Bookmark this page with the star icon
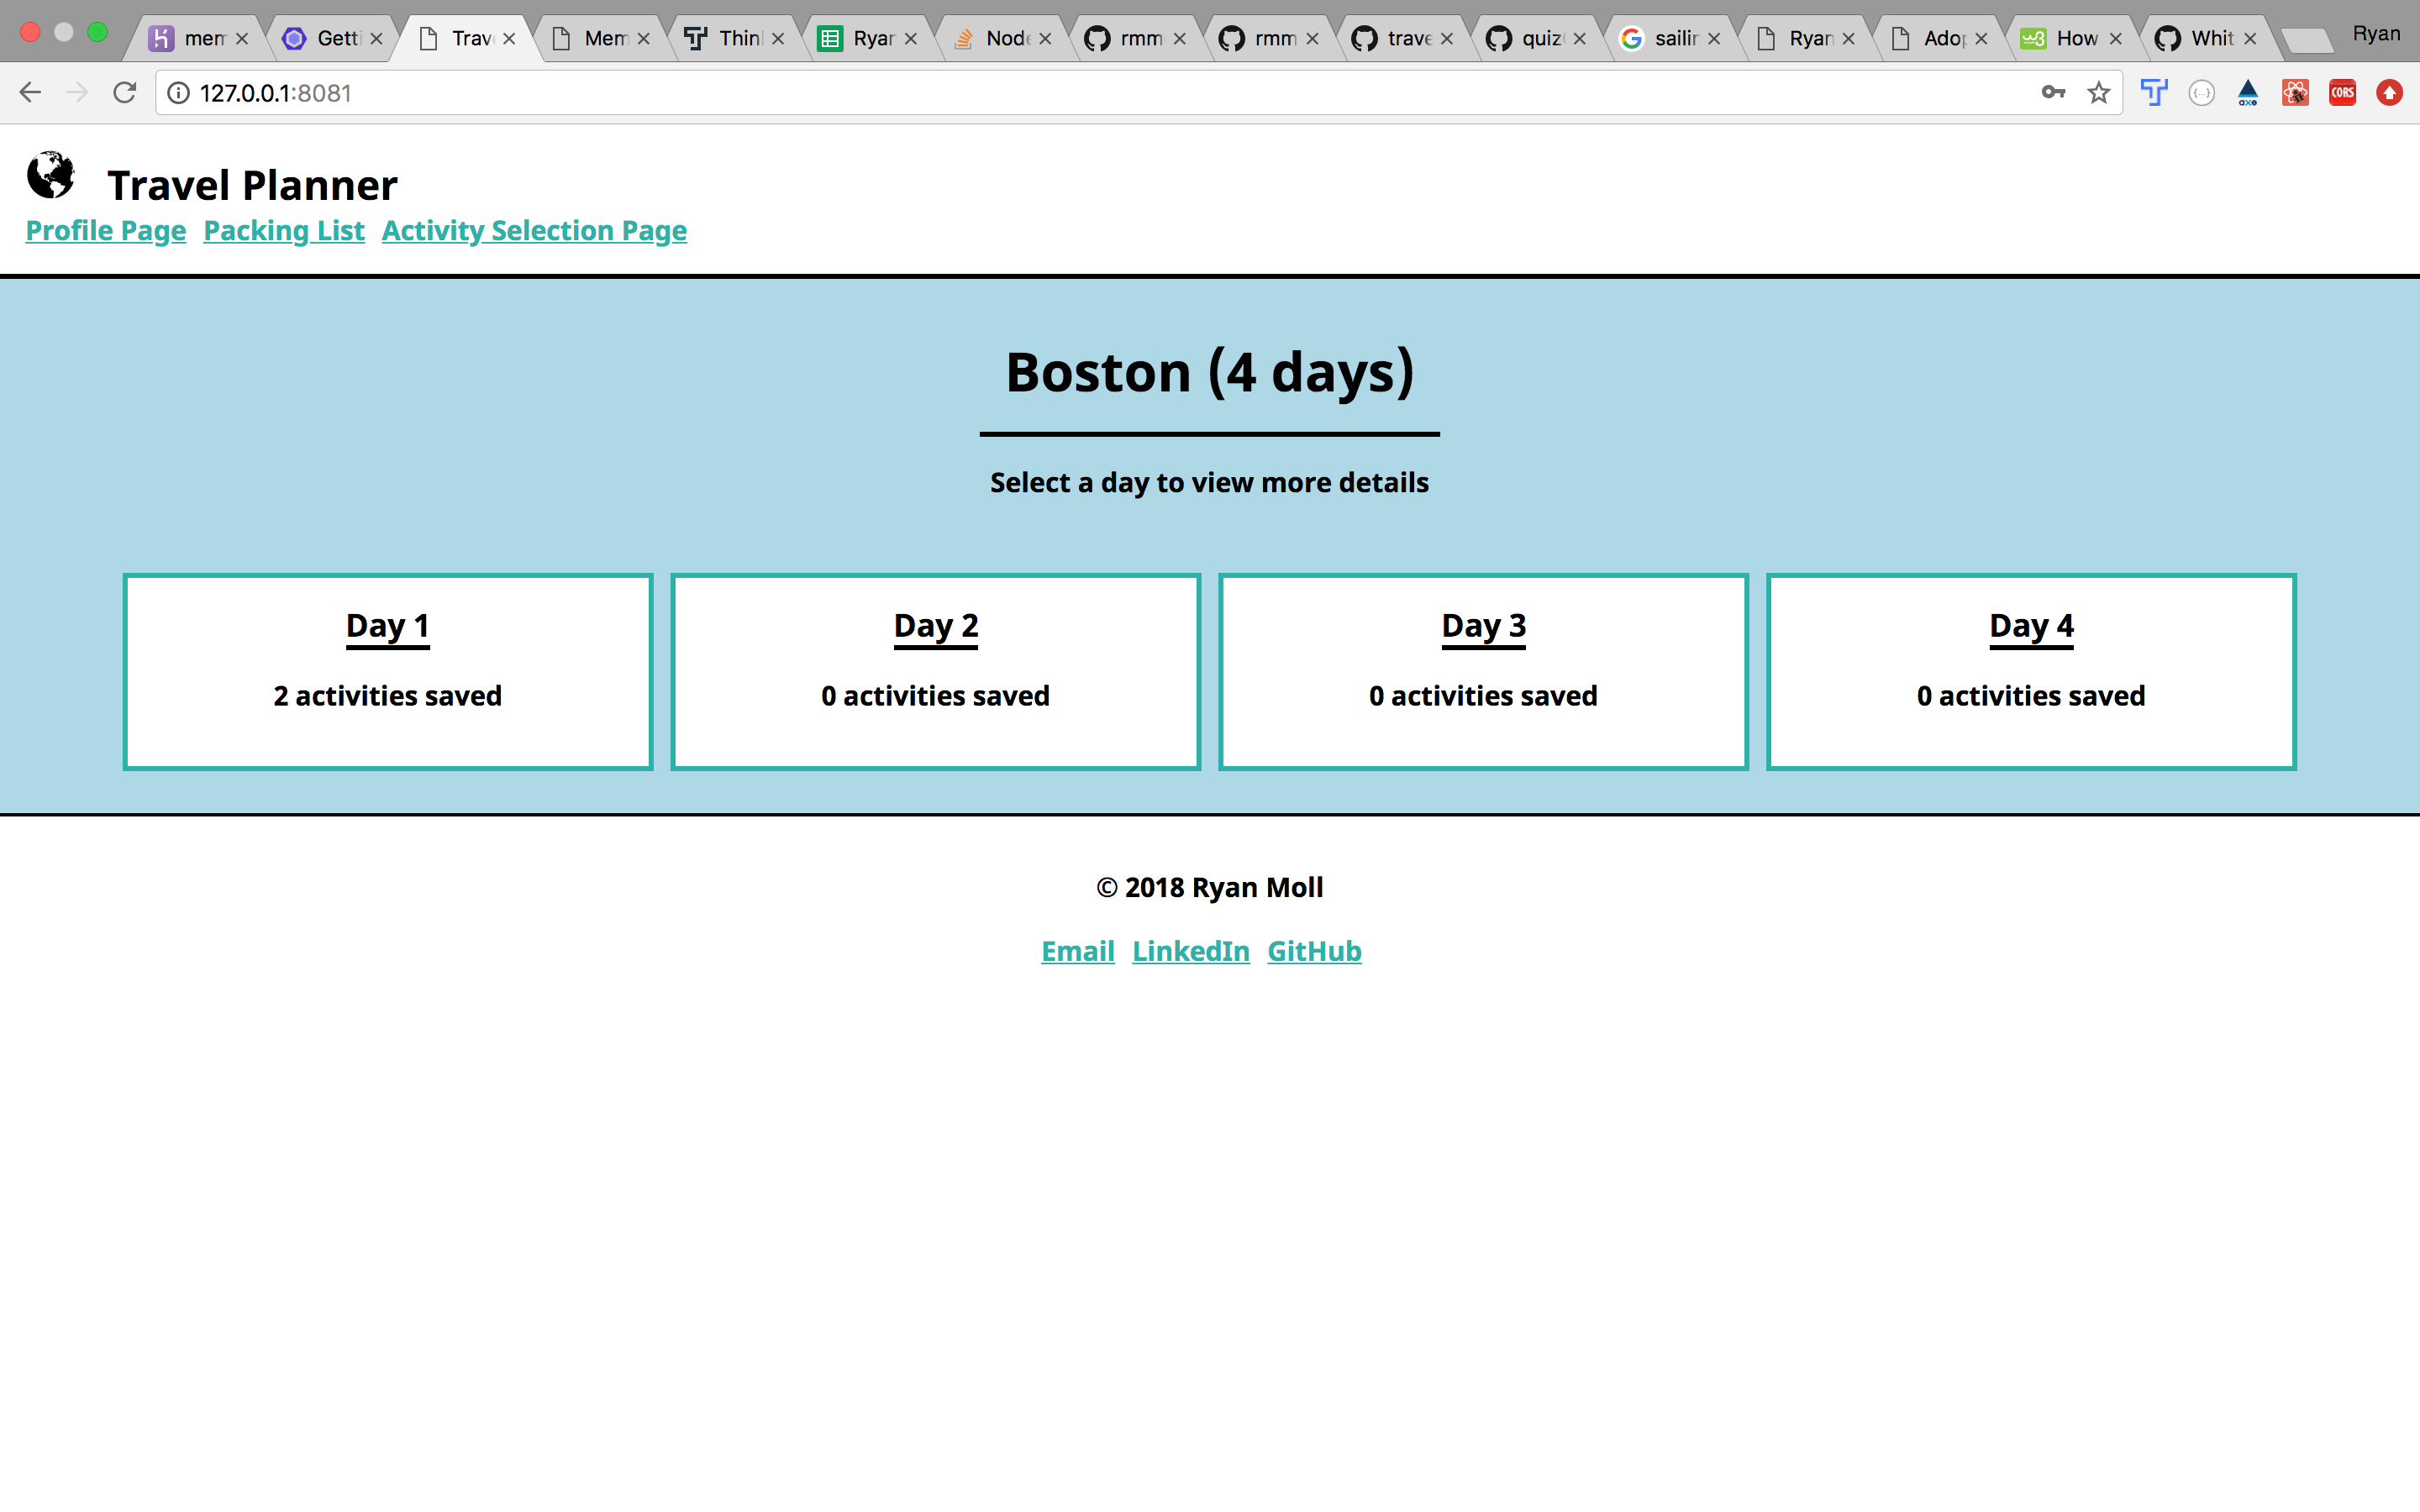Screen dimensions: 2420x1512 point(2099,93)
